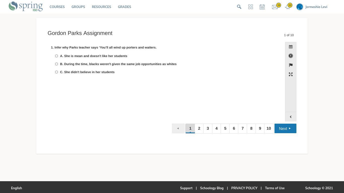Select answer B radio button
The image size is (344, 193).
click(56, 64)
